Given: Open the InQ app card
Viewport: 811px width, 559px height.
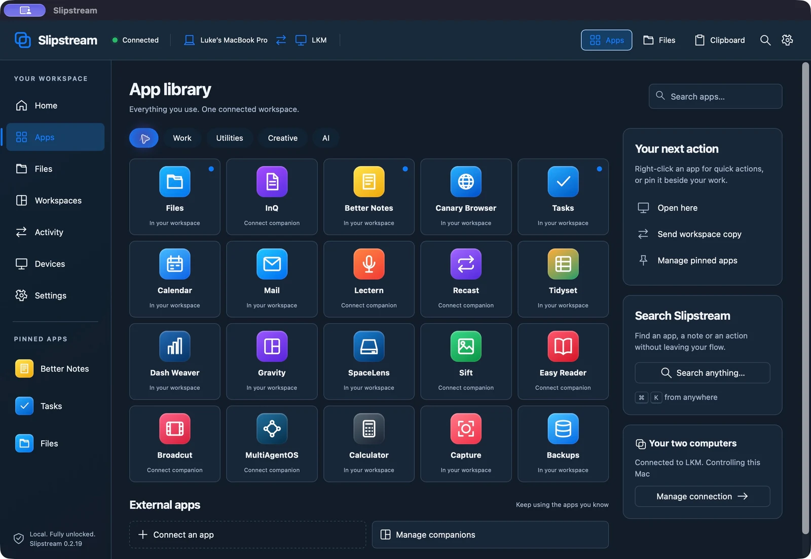Looking at the screenshot, I should click(272, 197).
